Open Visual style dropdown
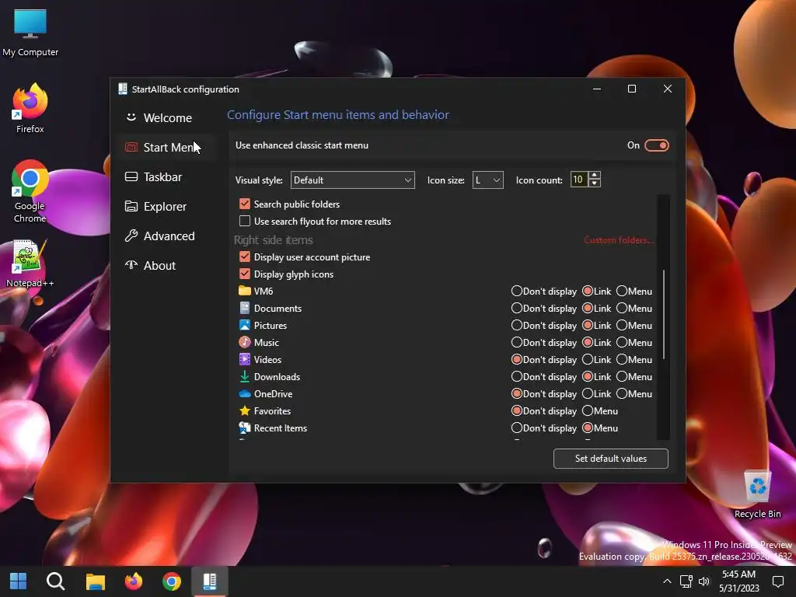This screenshot has height=597, width=796. pyautogui.click(x=352, y=180)
